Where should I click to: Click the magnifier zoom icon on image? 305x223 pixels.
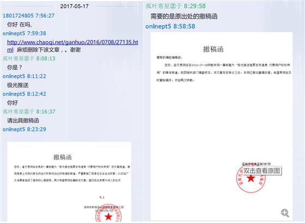coord(285,213)
